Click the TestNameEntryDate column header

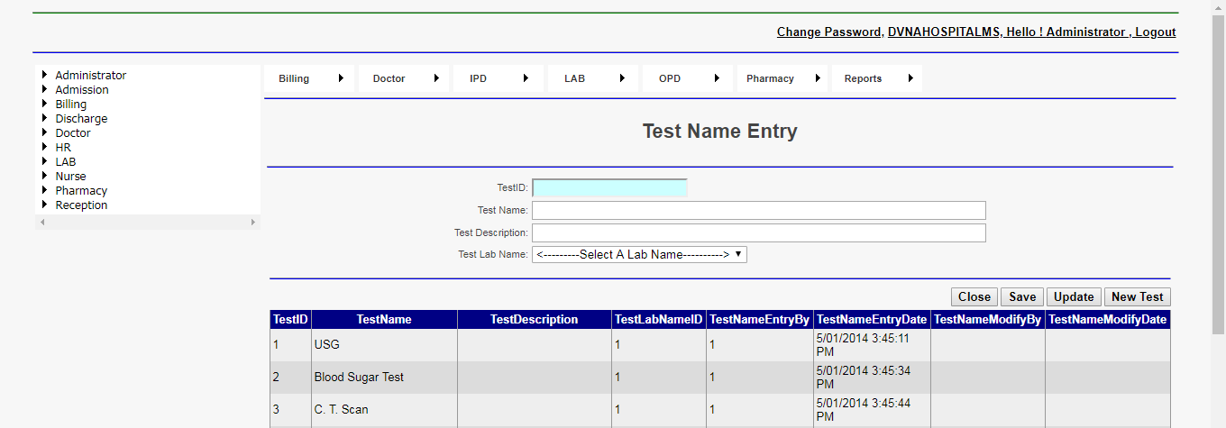tap(872, 320)
